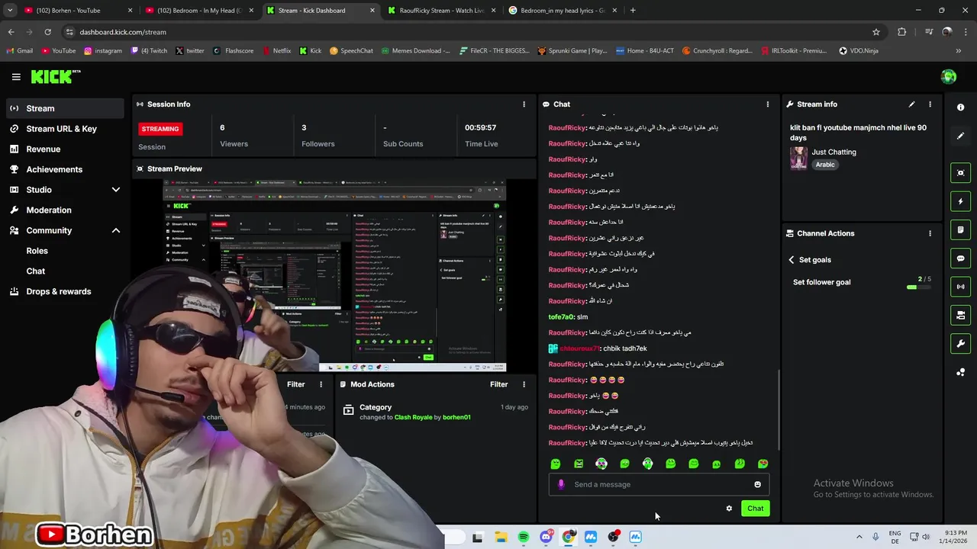
Task: Click the three-dots cluster icon in sidebar
Action: (960, 372)
